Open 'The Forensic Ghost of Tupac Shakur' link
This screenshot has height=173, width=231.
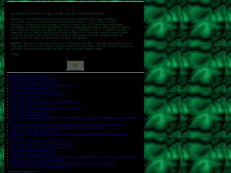click(48, 108)
